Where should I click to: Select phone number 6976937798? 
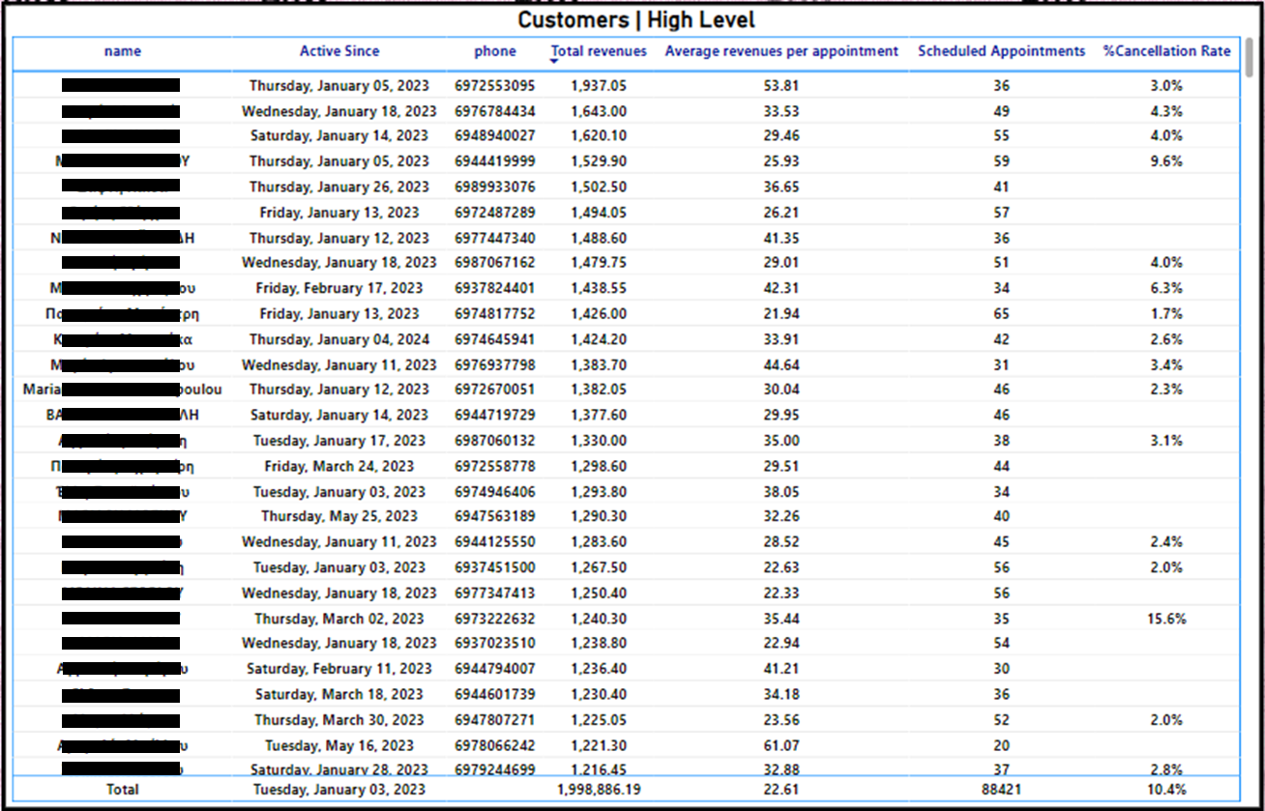pyautogui.click(x=494, y=364)
